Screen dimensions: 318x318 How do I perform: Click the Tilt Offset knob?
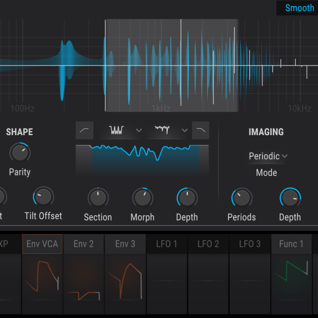click(43, 197)
